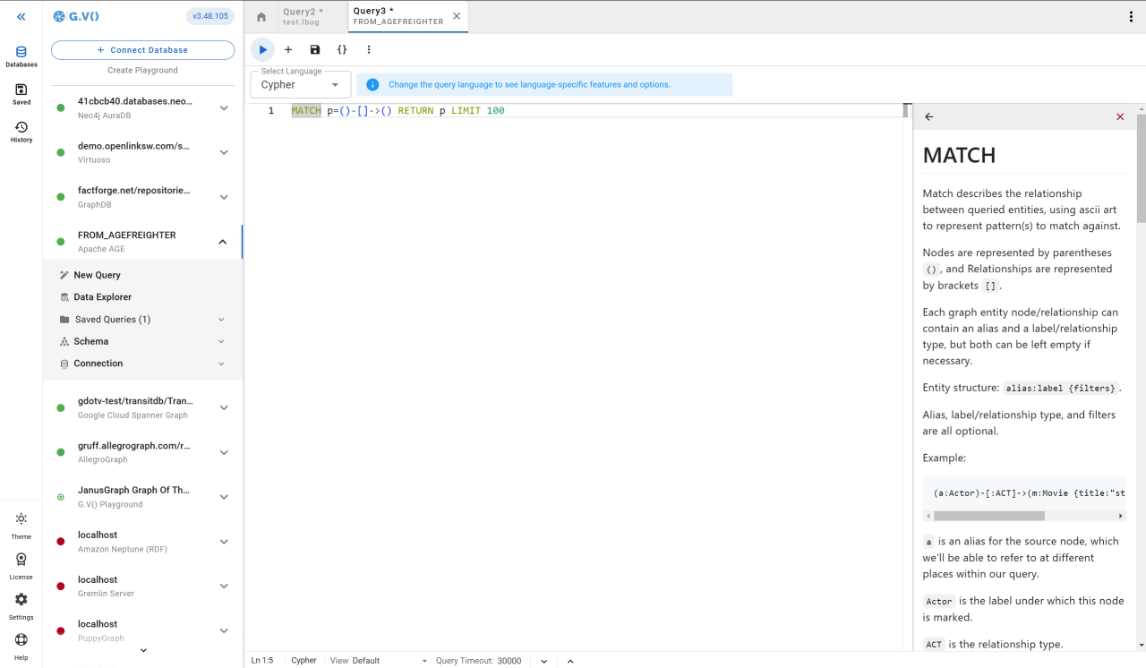Screen dimensions: 1146x668
Task: Go back in the documentation panel
Action: (928, 116)
